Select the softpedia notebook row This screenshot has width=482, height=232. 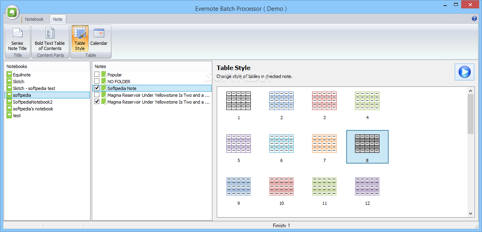(x=47, y=95)
